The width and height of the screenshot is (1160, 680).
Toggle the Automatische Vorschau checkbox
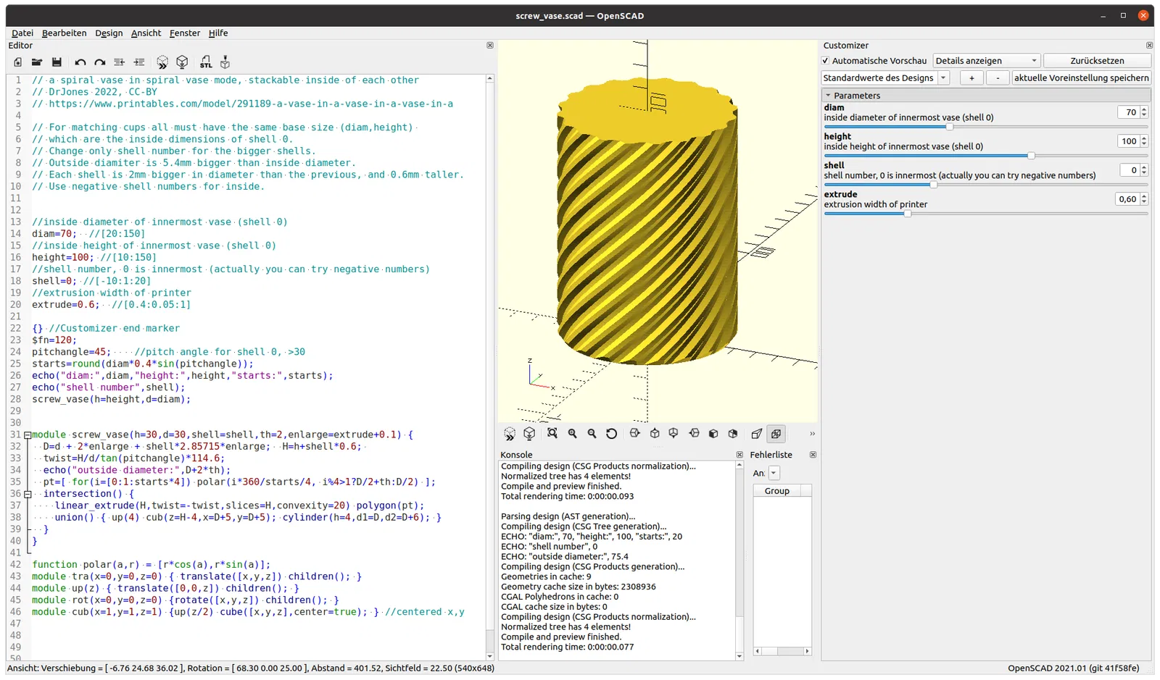[826, 61]
